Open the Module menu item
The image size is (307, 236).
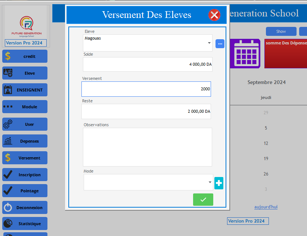click(x=25, y=107)
